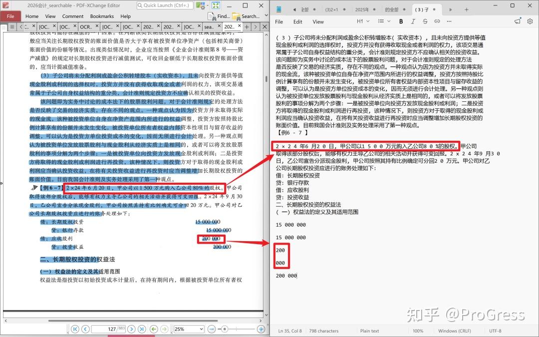
Task: Toggle full screen mode icon in PDF-XChange
Action: pyautogui.click(x=216, y=5)
